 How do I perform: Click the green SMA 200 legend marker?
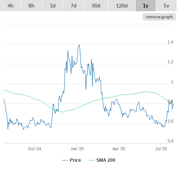pos(91,160)
